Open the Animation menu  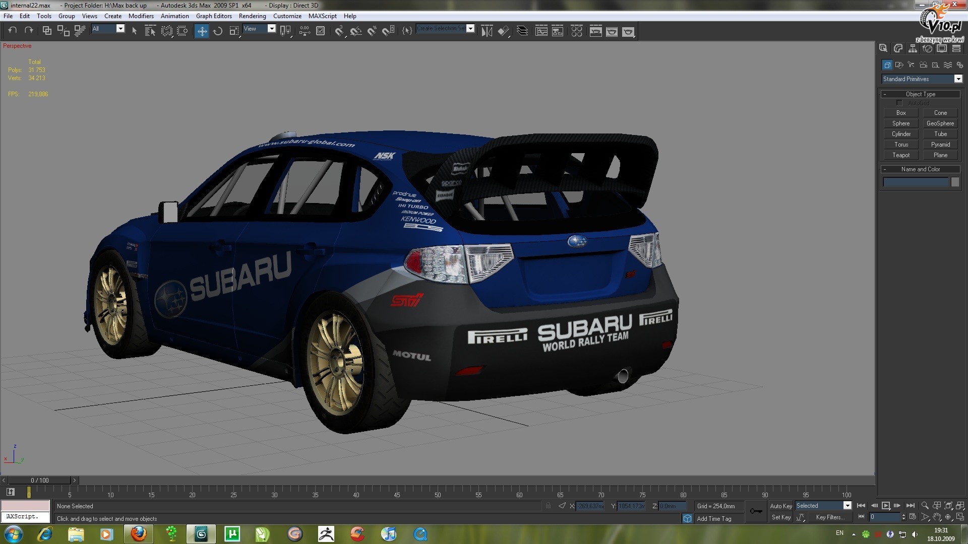(174, 16)
